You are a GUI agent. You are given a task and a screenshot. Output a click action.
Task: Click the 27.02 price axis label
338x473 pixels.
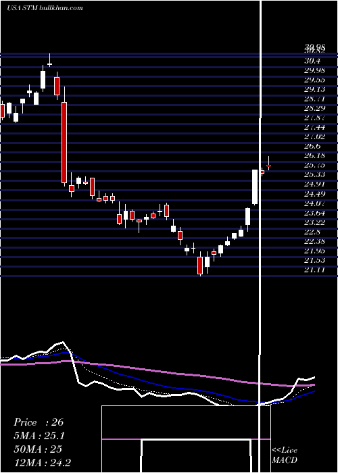pyautogui.click(x=315, y=137)
